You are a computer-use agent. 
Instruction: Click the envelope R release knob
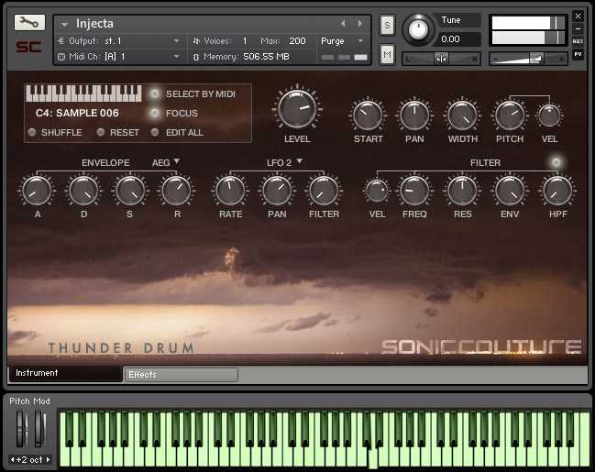click(x=176, y=191)
